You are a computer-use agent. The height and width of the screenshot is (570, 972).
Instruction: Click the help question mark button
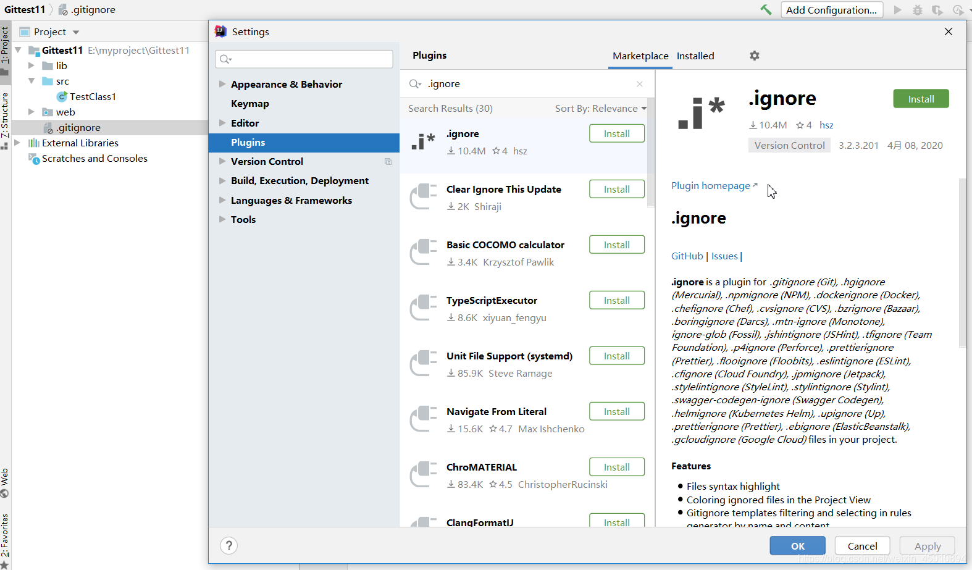click(x=228, y=545)
